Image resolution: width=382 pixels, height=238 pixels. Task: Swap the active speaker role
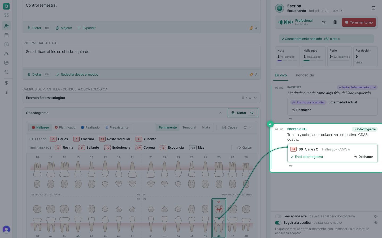pyautogui.click(x=324, y=22)
